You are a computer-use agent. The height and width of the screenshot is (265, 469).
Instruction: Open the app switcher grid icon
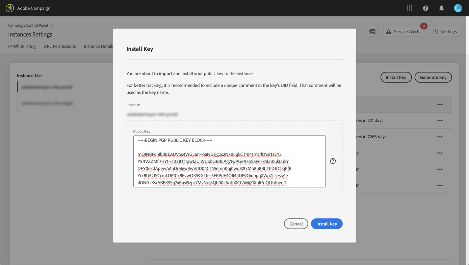(x=409, y=8)
